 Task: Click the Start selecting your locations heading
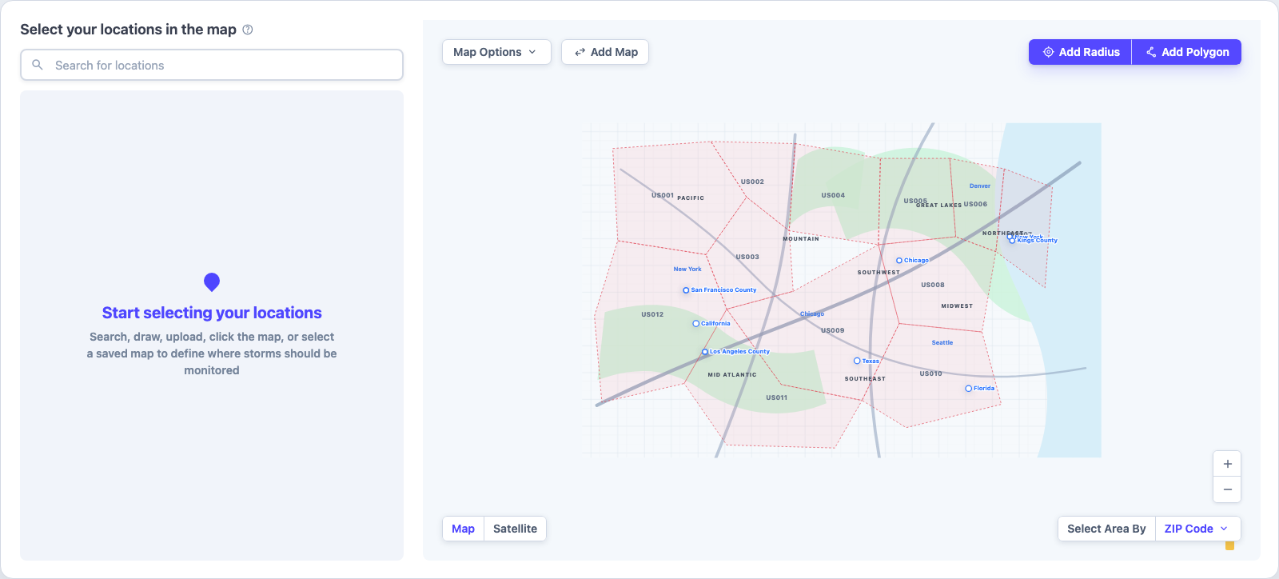pos(212,313)
